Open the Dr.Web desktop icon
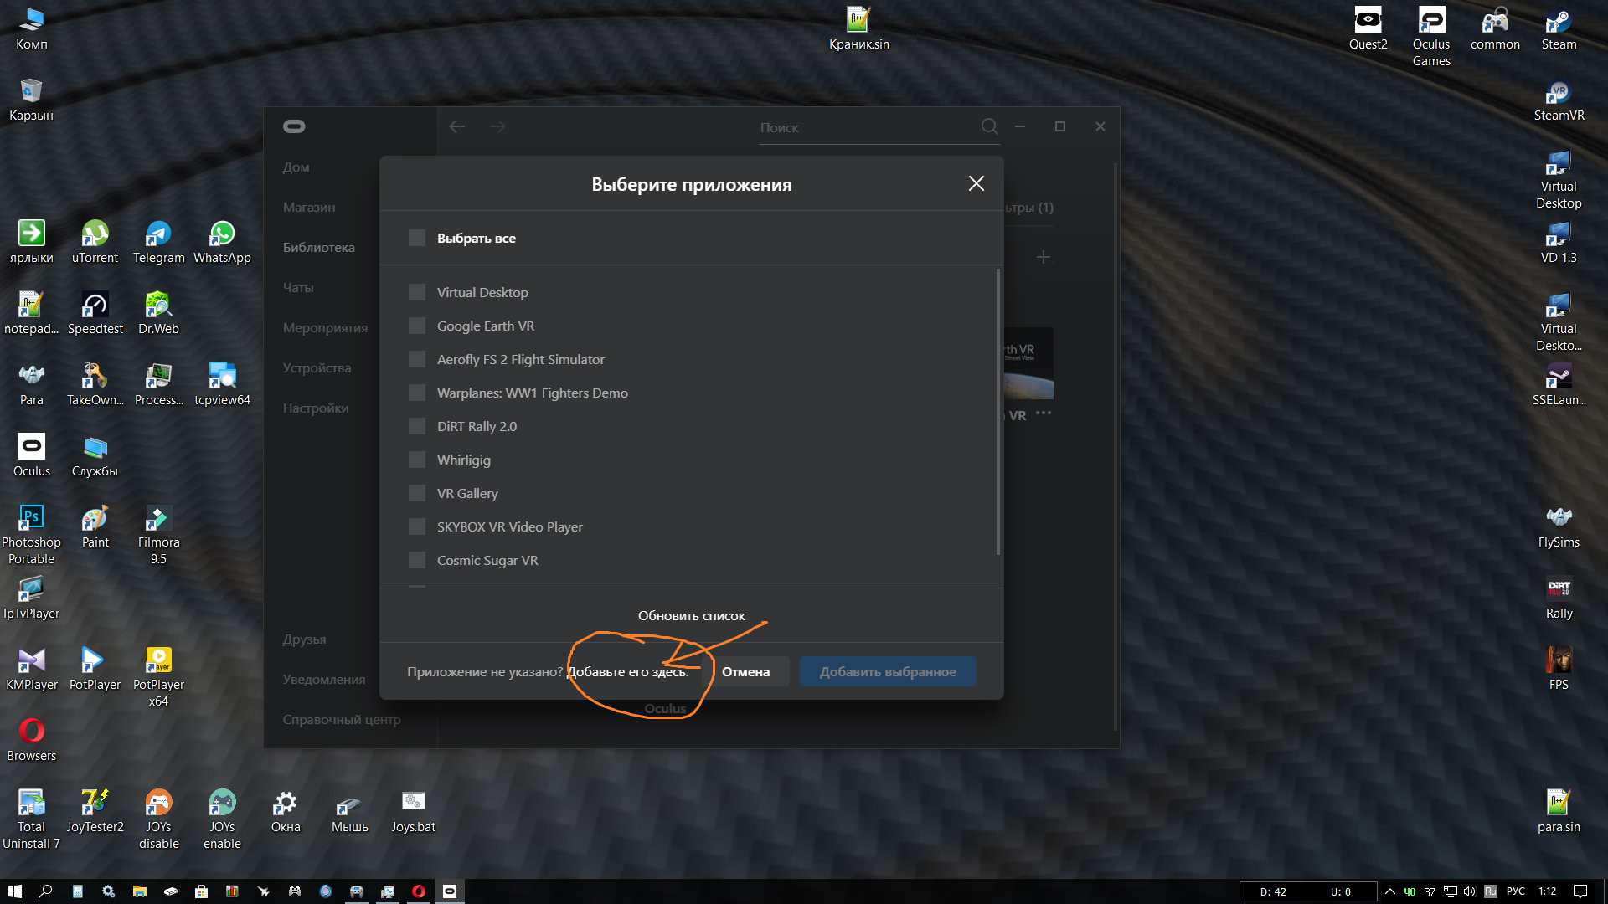This screenshot has width=1608, height=904. (158, 314)
